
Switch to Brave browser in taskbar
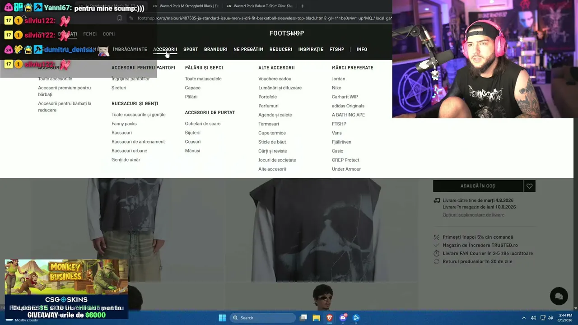330,318
